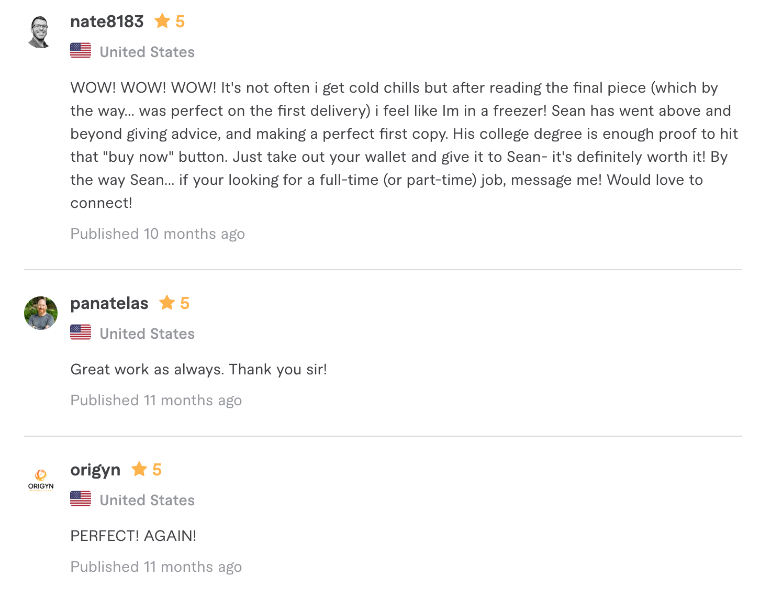Click the "PERFECT! AGAIN!" review text
This screenshot has height=599, width=760.
pos(133,536)
